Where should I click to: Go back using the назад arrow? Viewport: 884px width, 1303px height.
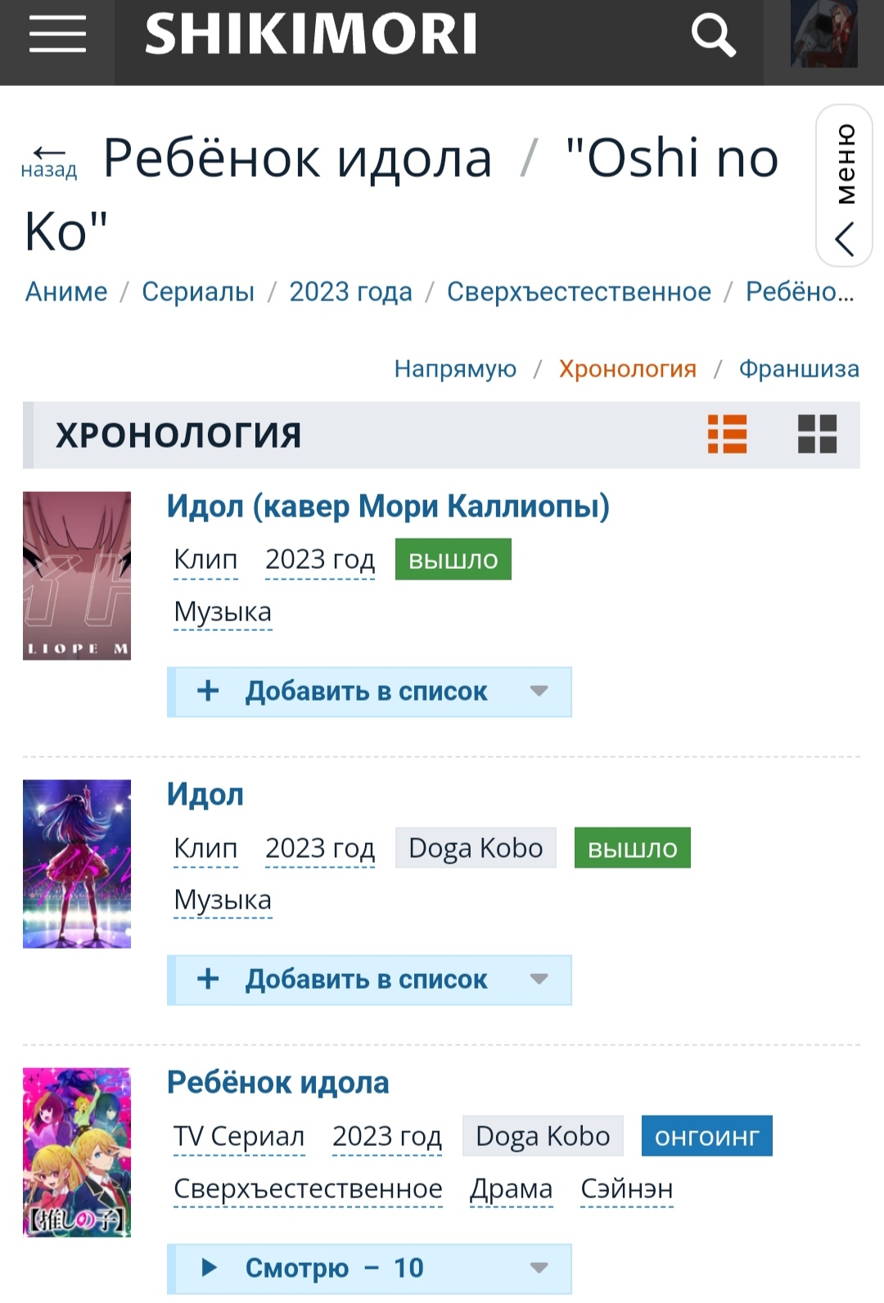pos(49,161)
